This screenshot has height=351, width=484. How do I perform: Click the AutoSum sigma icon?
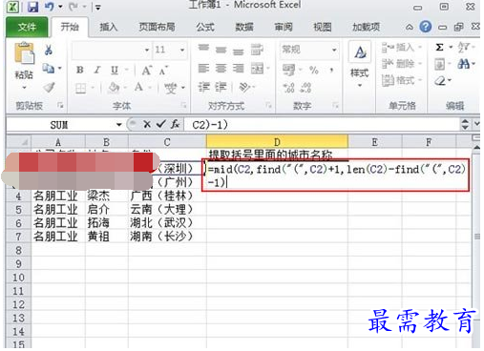439,48
